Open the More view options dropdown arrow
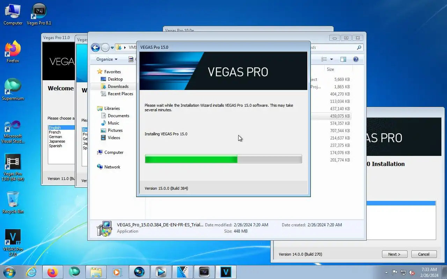Image resolution: width=447 pixels, height=279 pixels. [331, 59]
